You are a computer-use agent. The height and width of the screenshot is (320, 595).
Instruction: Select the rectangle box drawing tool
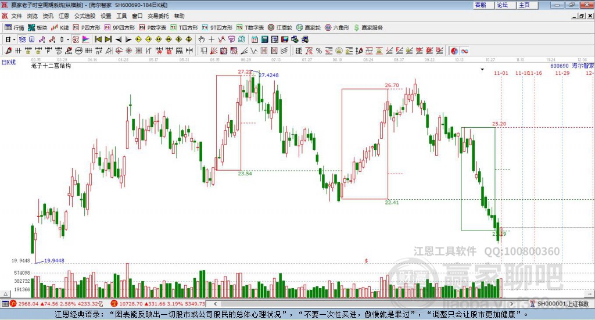point(204,51)
